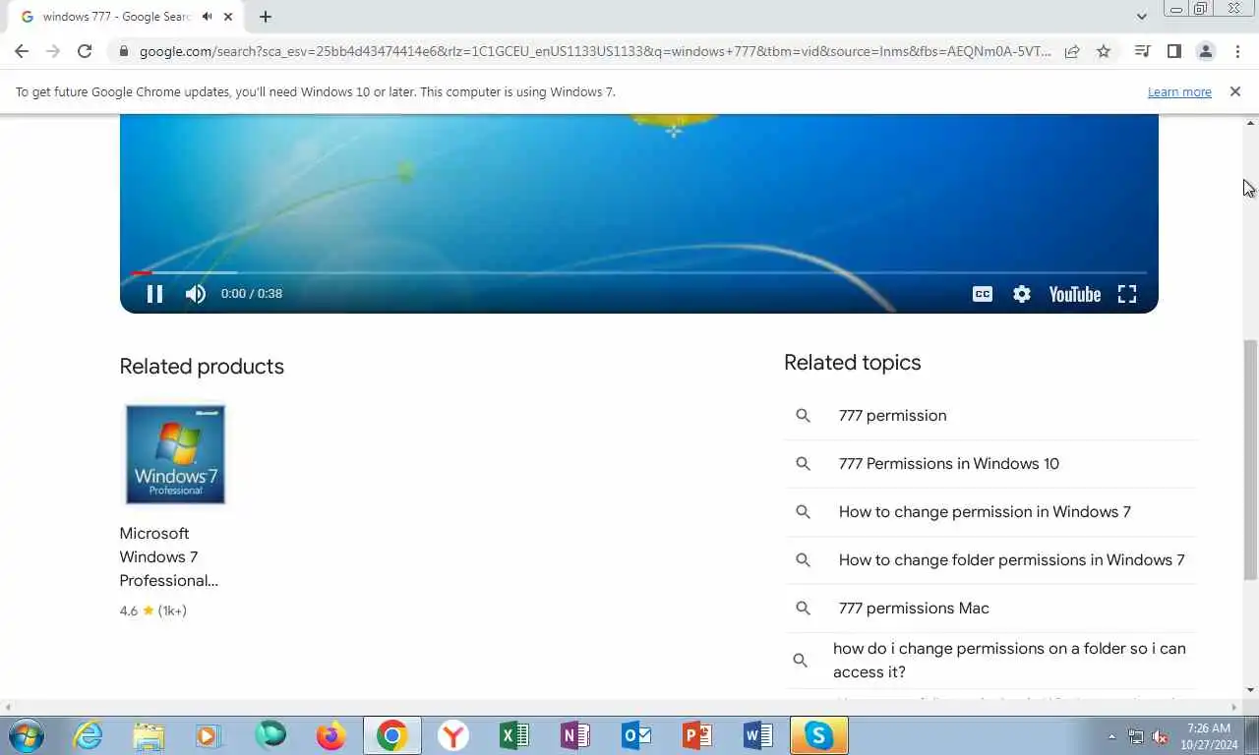Open Windows Media Player in taskbar
Viewport: 1259px width, 755px height.
pyautogui.click(x=209, y=735)
